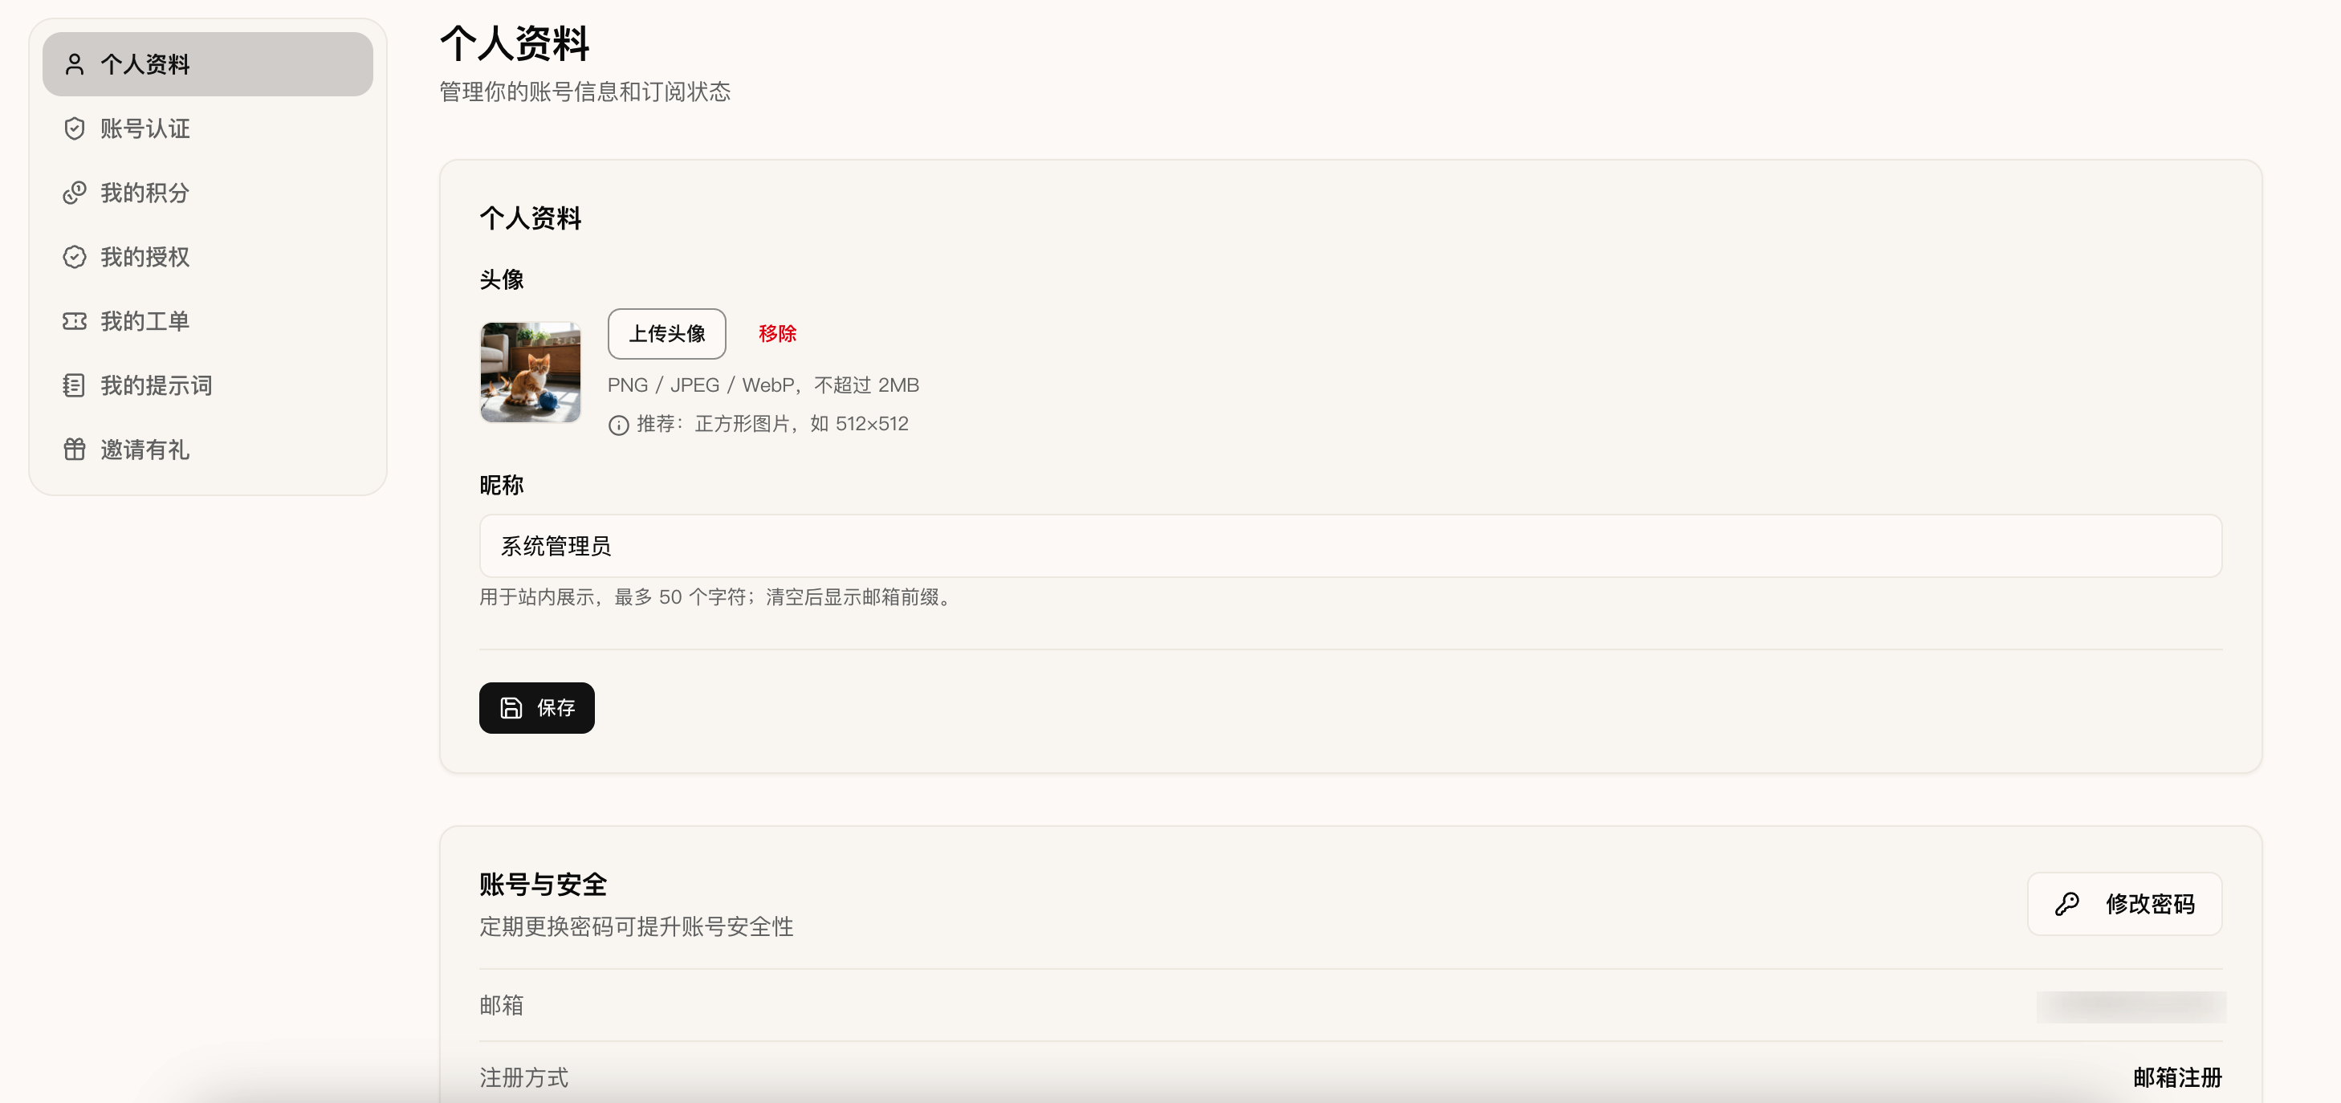Click the shield icon beside 账号认证
This screenshot has width=2341, height=1103.
click(x=75, y=129)
